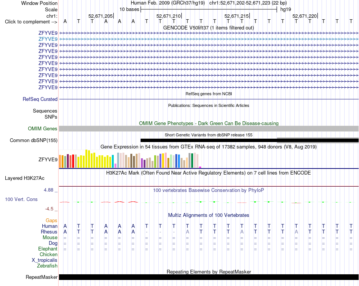Click the 4.88 upper scale value
This screenshot has height=286, width=359.
click(x=48, y=190)
